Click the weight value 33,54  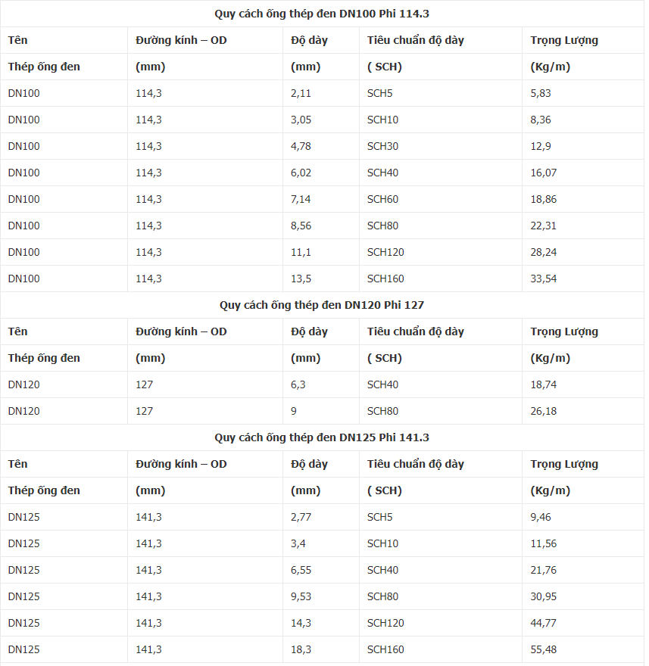[544, 279]
